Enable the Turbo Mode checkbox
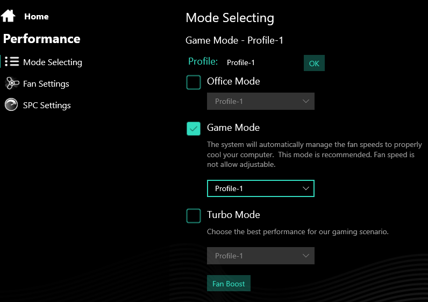The height and width of the screenshot is (302, 428). pos(194,216)
